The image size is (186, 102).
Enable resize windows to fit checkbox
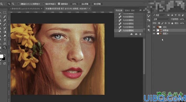[x=18, y=4]
